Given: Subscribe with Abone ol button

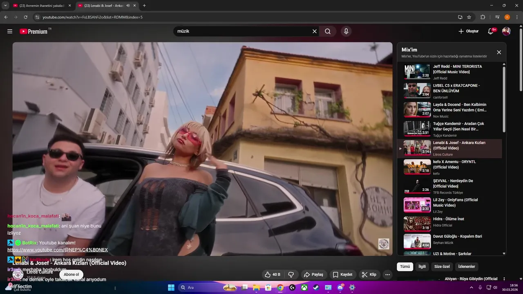Looking at the screenshot, I should click(71, 274).
